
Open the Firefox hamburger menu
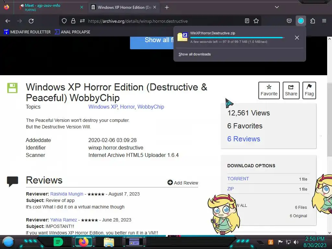pyautogui.click(x=324, y=21)
